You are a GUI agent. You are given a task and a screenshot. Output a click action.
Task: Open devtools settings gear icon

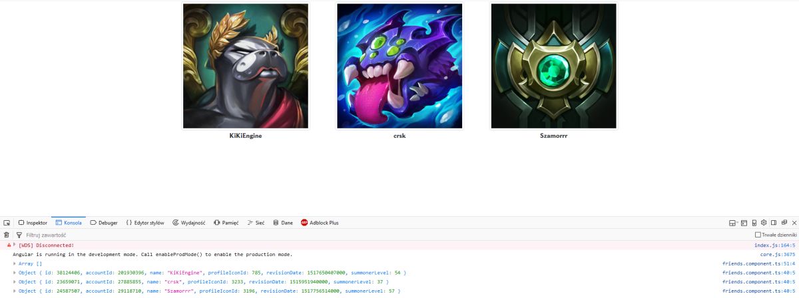(764, 223)
